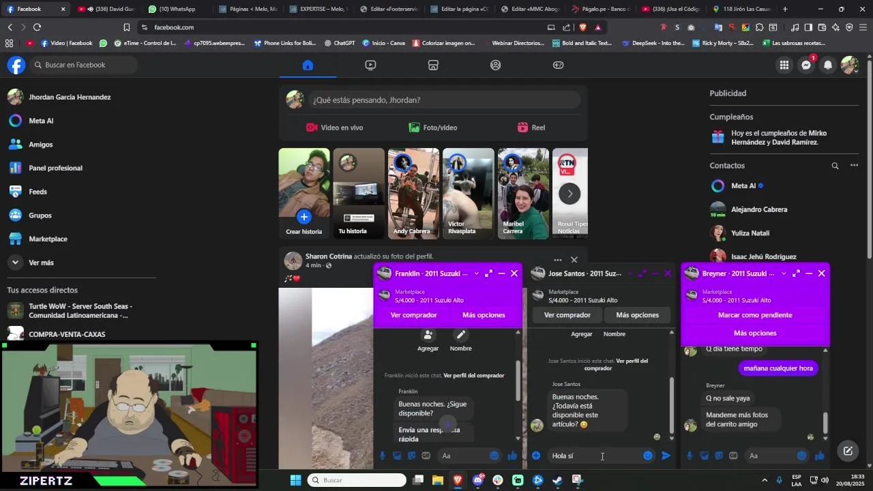Open the Video (Watch) icon in top navigation
The width and height of the screenshot is (873, 491).
tap(370, 65)
